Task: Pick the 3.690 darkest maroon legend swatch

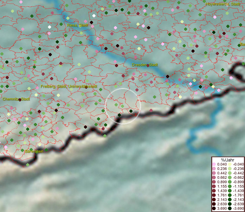Action: click(214, 209)
